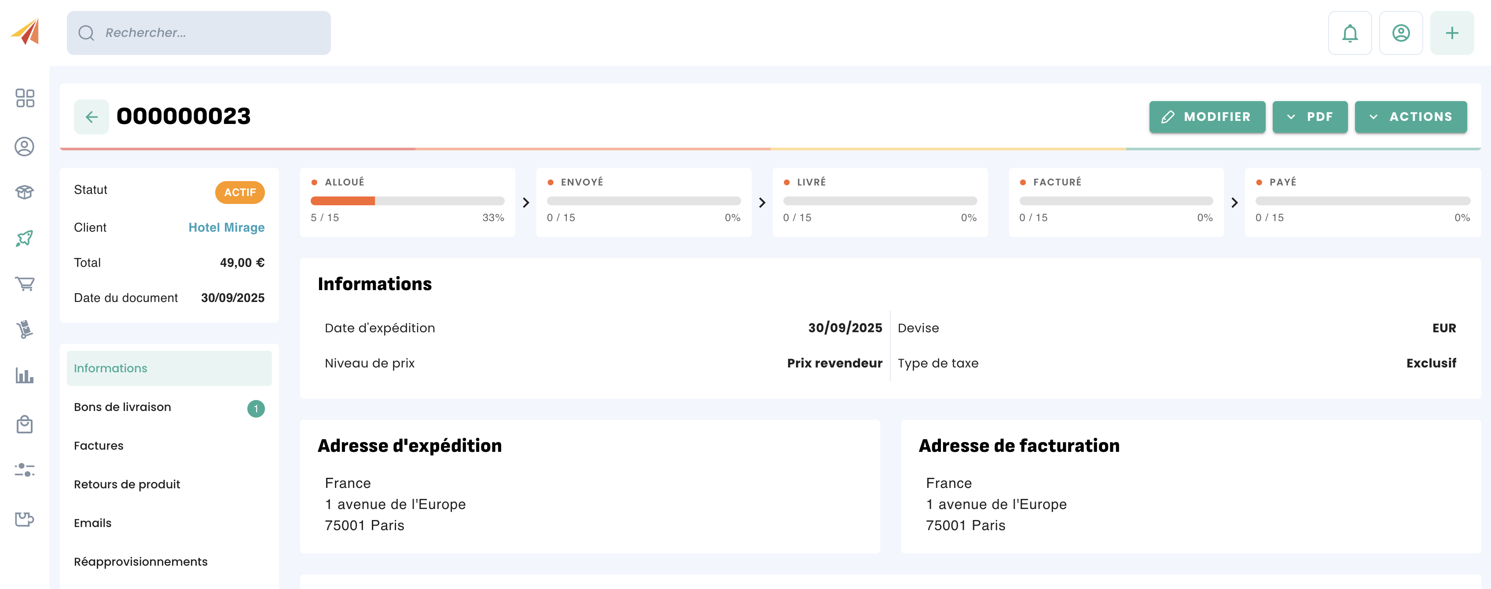Viewport: 1491px width, 589px height.
Task: Switch to Bons de livraison tab
Action: pyautogui.click(x=123, y=407)
